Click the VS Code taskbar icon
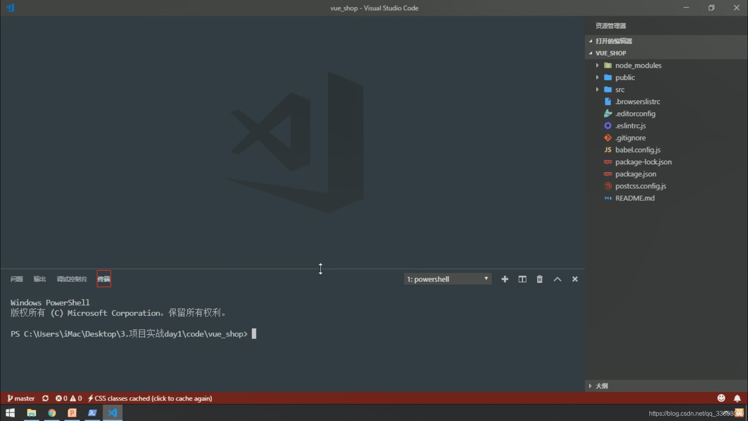This screenshot has width=748, height=421. pos(113,413)
